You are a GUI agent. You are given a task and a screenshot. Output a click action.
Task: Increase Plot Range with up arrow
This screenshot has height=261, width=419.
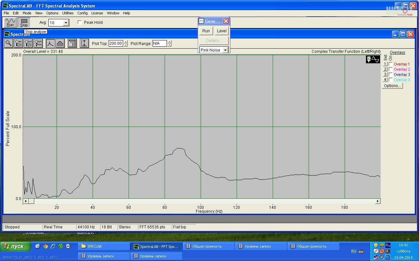click(169, 42)
